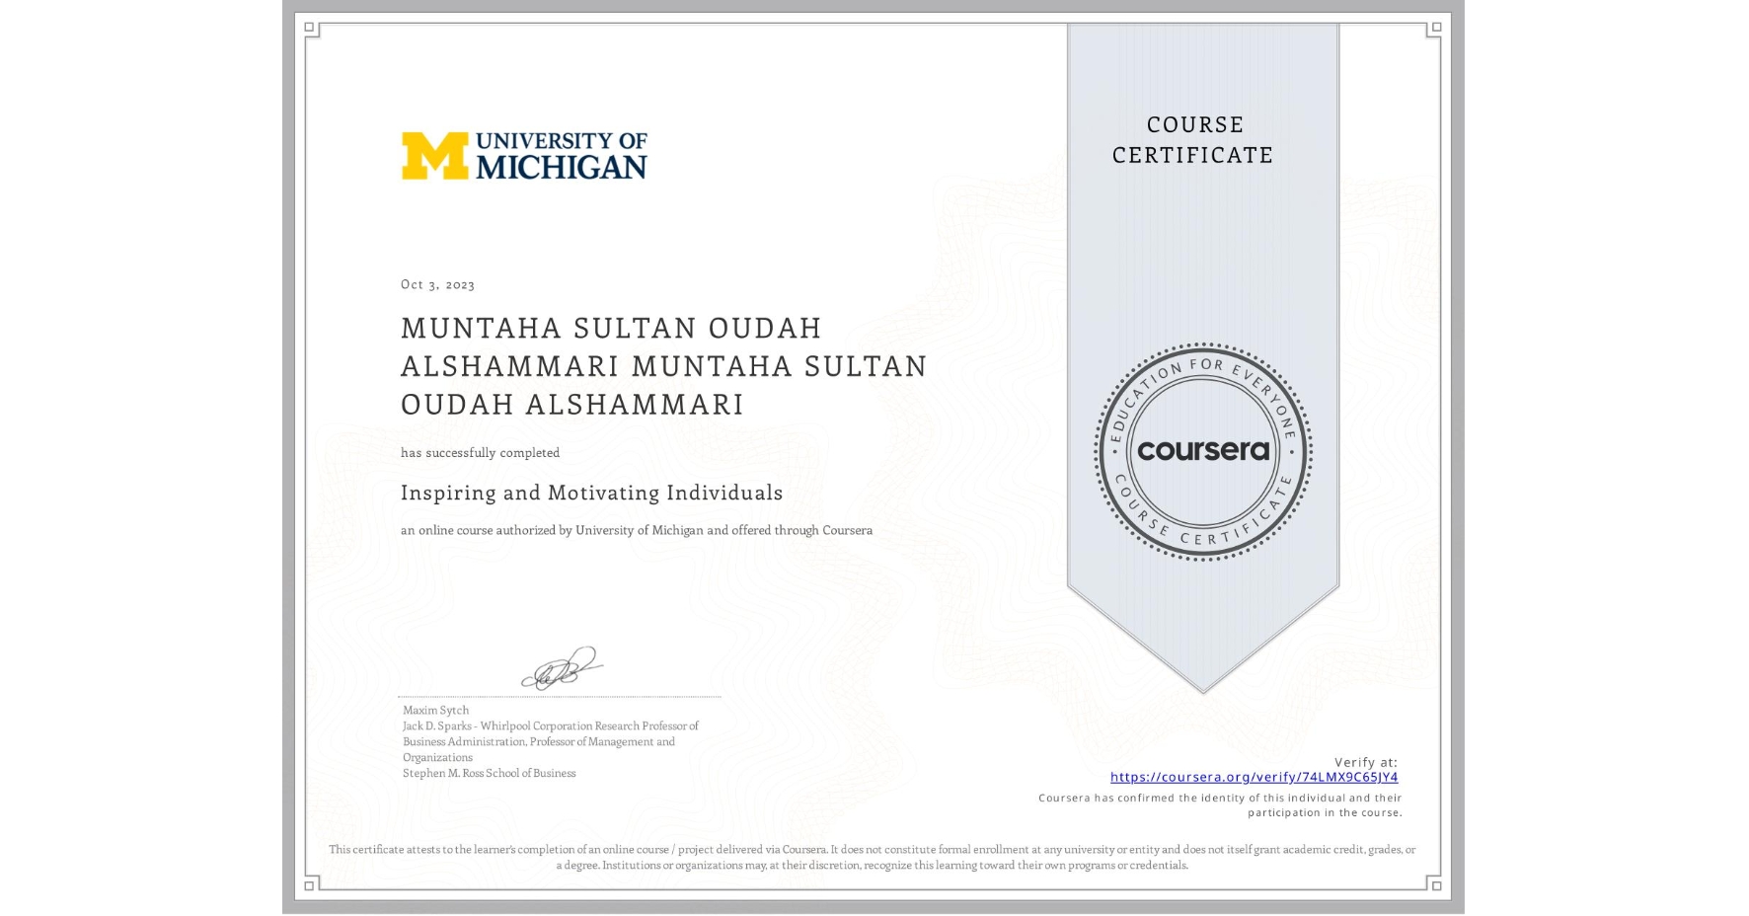The width and height of the screenshot is (1749, 916).
Task: Open the coursera.org verify link
Action: coord(1254,778)
